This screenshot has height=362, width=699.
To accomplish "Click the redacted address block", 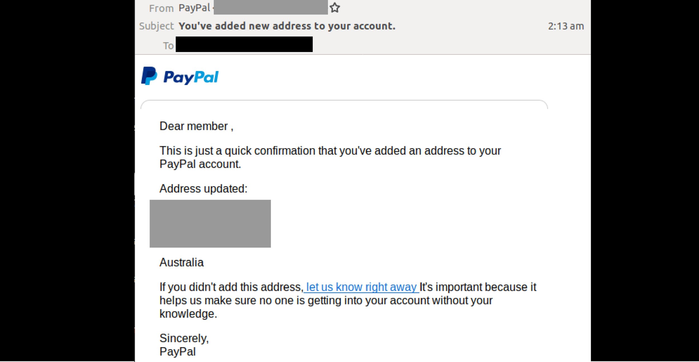I will (x=210, y=224).
